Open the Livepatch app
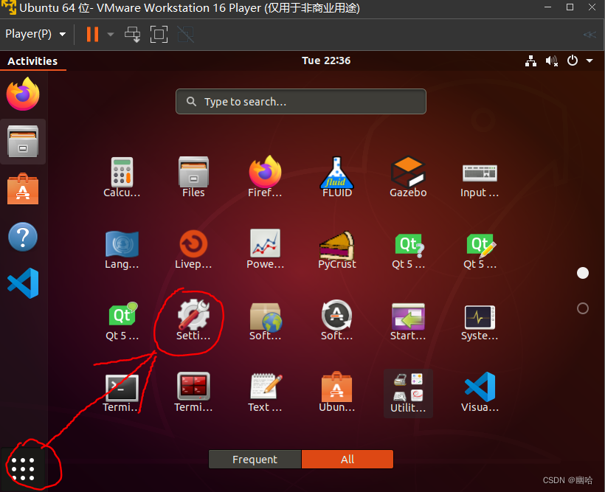 click(x=193, y=249)
